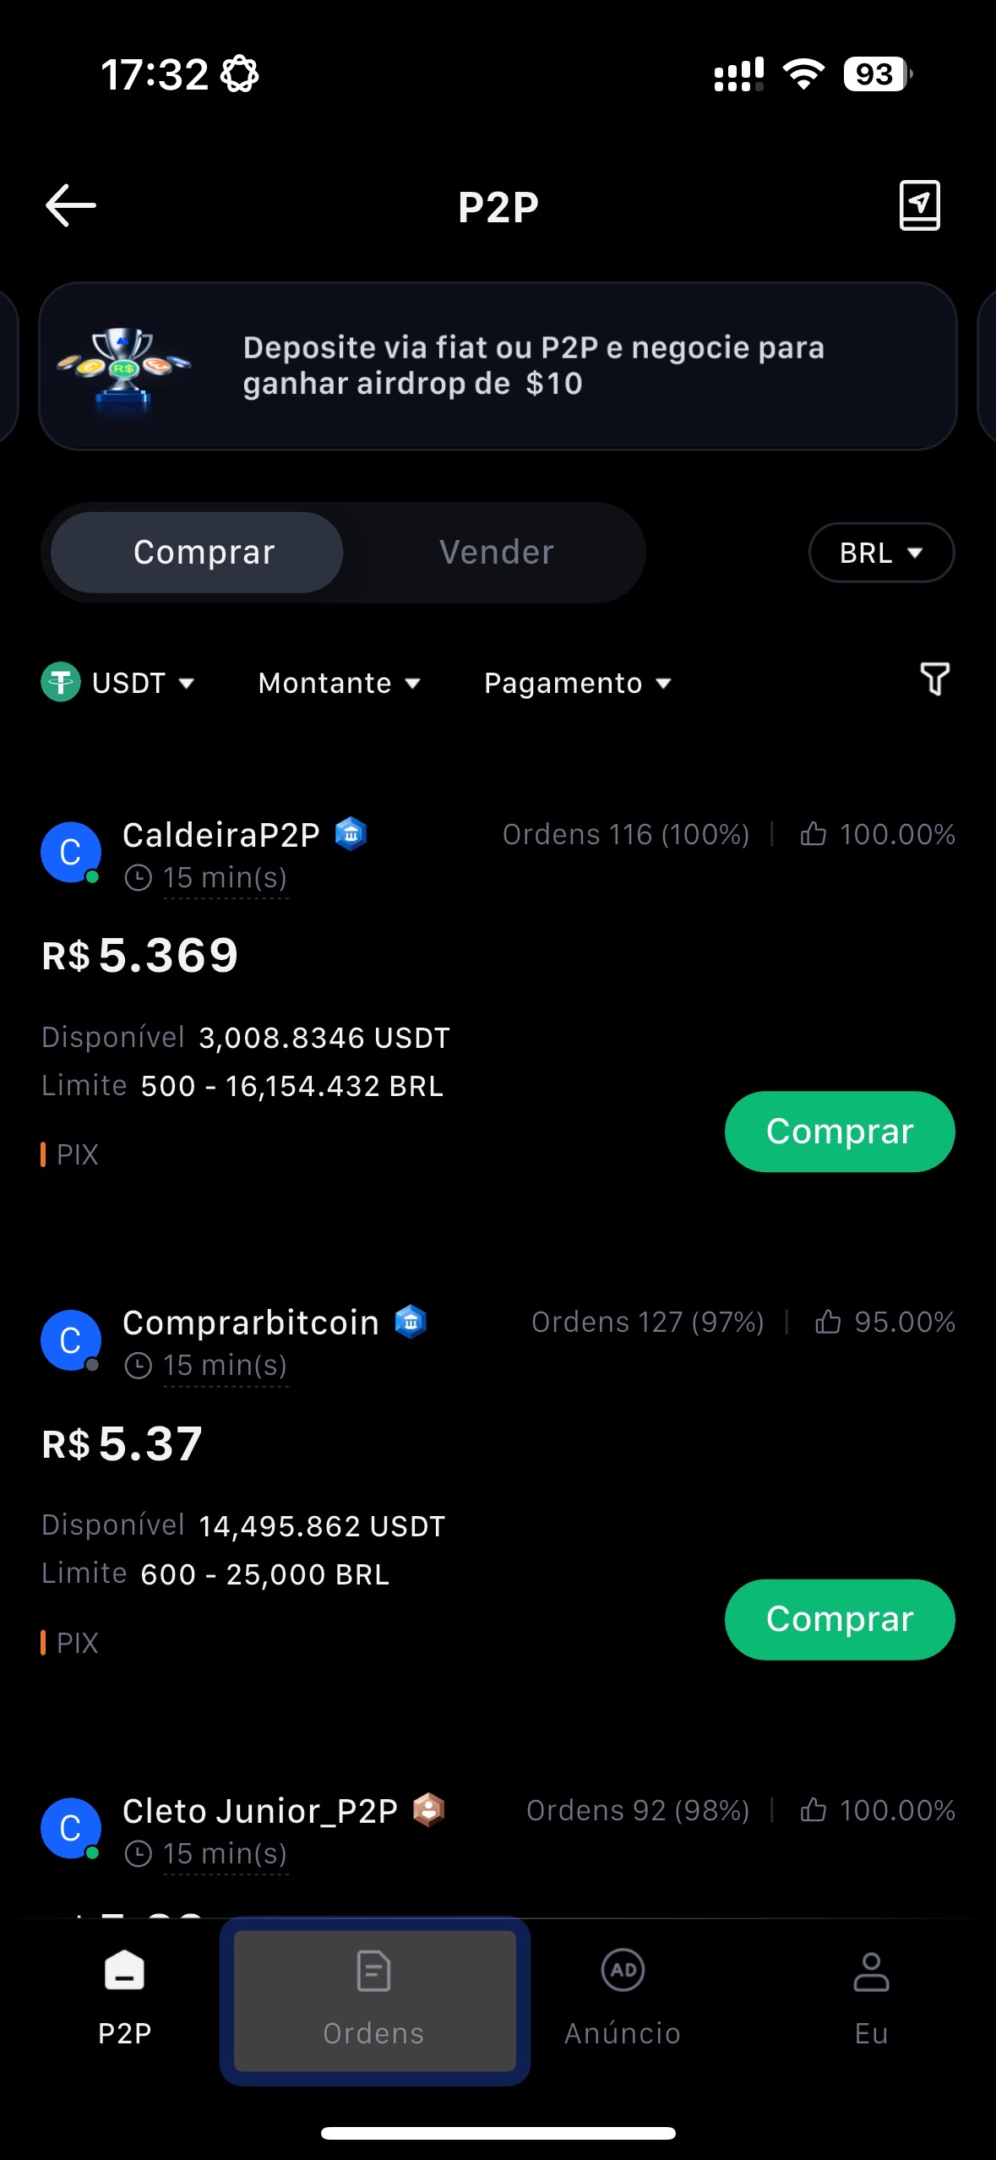This screenshot has height=2160, width=996.
Task: Open the filter funnel icon
Action: [934, 679]
